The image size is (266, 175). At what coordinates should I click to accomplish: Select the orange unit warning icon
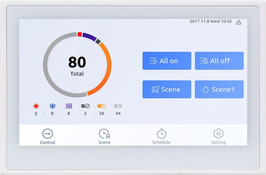[x=102, y=106]
